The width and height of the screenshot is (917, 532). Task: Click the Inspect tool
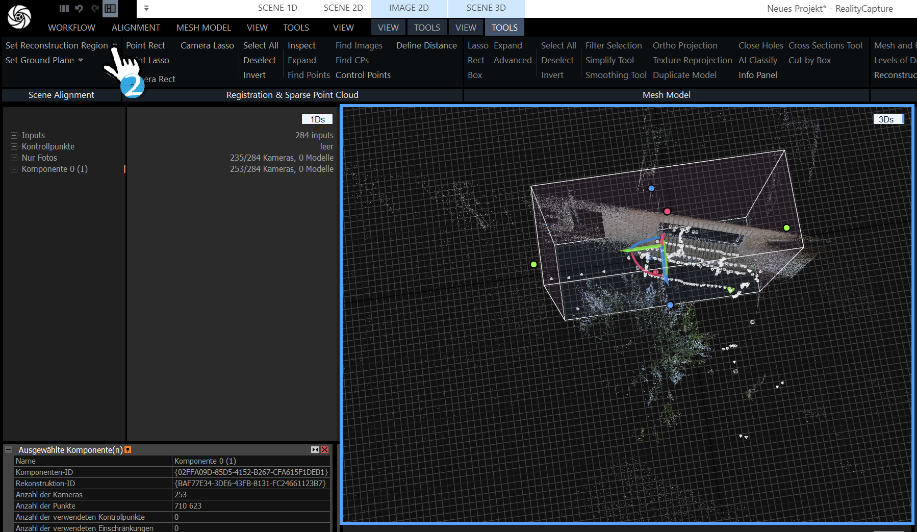[x=301, y=45]
